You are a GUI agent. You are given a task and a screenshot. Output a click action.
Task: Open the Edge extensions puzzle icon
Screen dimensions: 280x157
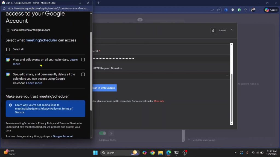point(246,10)
